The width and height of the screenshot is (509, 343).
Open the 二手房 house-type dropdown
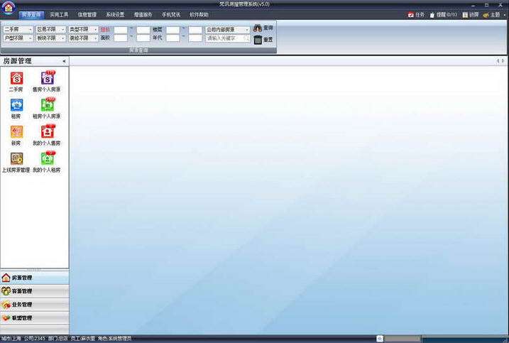[x=18, y=29]
